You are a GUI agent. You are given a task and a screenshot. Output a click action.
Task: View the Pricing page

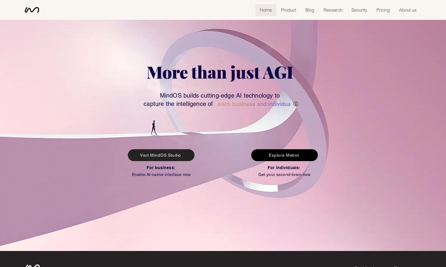tap(383, 10)
